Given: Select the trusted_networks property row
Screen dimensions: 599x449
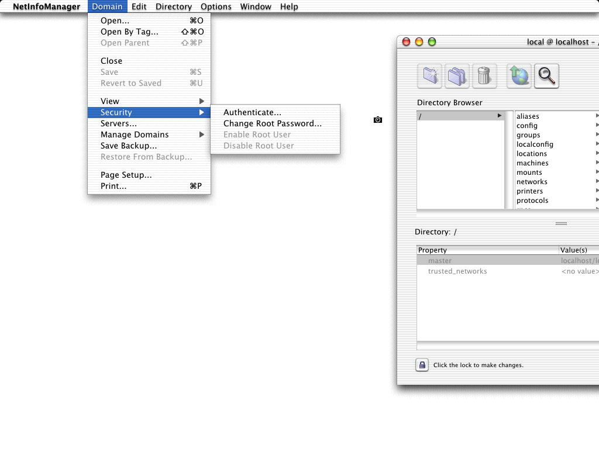Looking at the screenshot, I should (x=508, y=271).
